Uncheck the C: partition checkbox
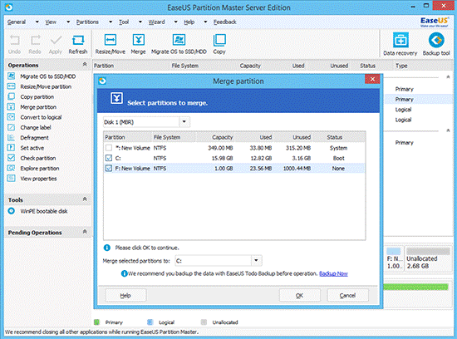Screen dimensions: 457x339 coord(109,158)
